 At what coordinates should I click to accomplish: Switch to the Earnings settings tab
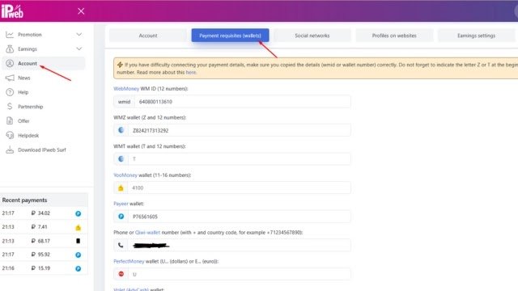pyautogui.click(x=477, y=36)
